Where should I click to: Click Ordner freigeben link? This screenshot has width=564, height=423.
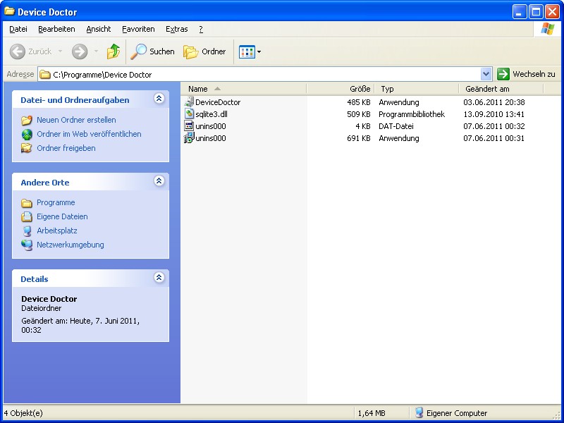66,148
